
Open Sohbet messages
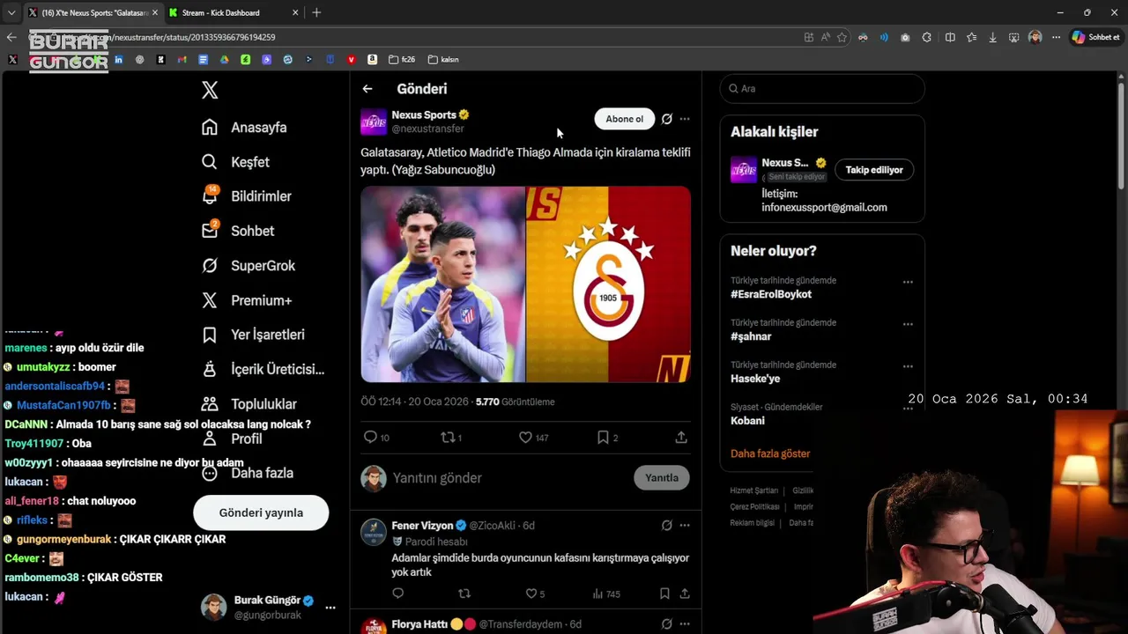point(238,231)
